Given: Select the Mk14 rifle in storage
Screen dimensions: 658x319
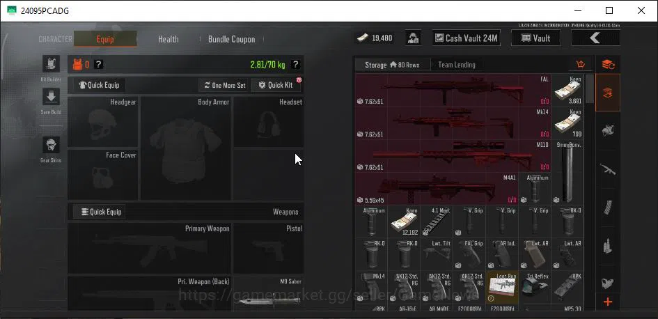Looking at the screenshot, I should (x=453, y=123).
